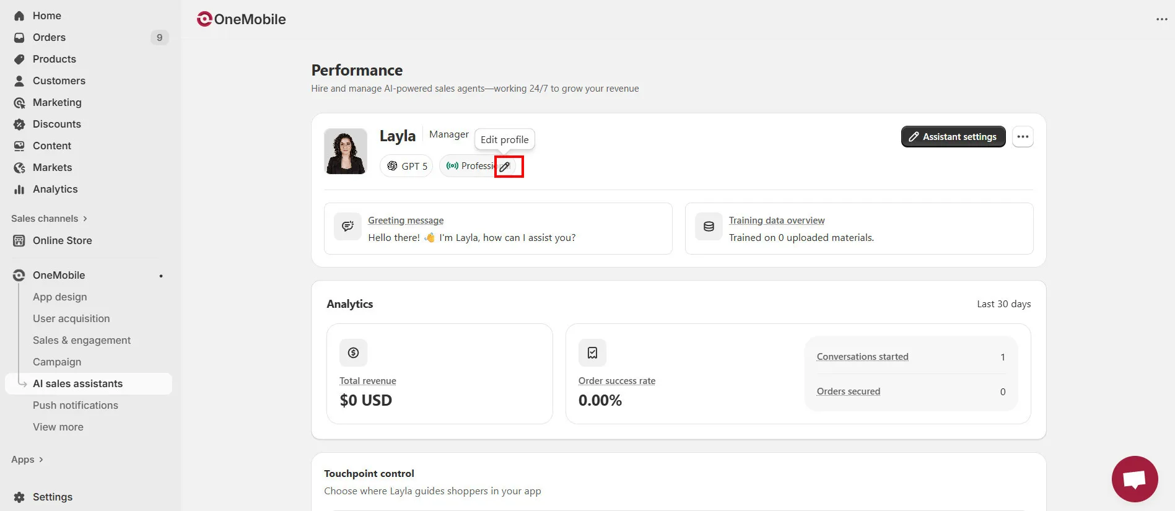
Task: Open the Greeting message link
Action: [406, 221]
